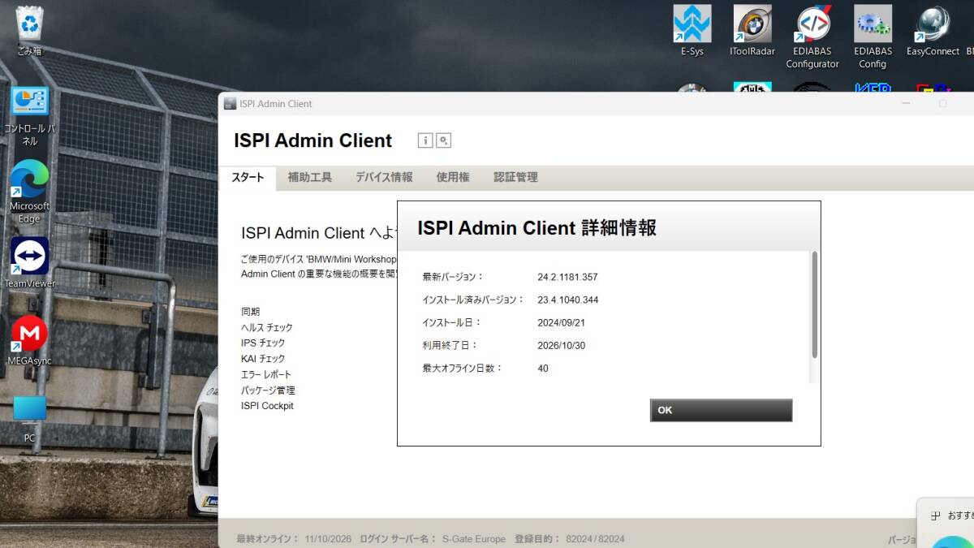Click the 同期 entry in the overview list

pos(251,312)
